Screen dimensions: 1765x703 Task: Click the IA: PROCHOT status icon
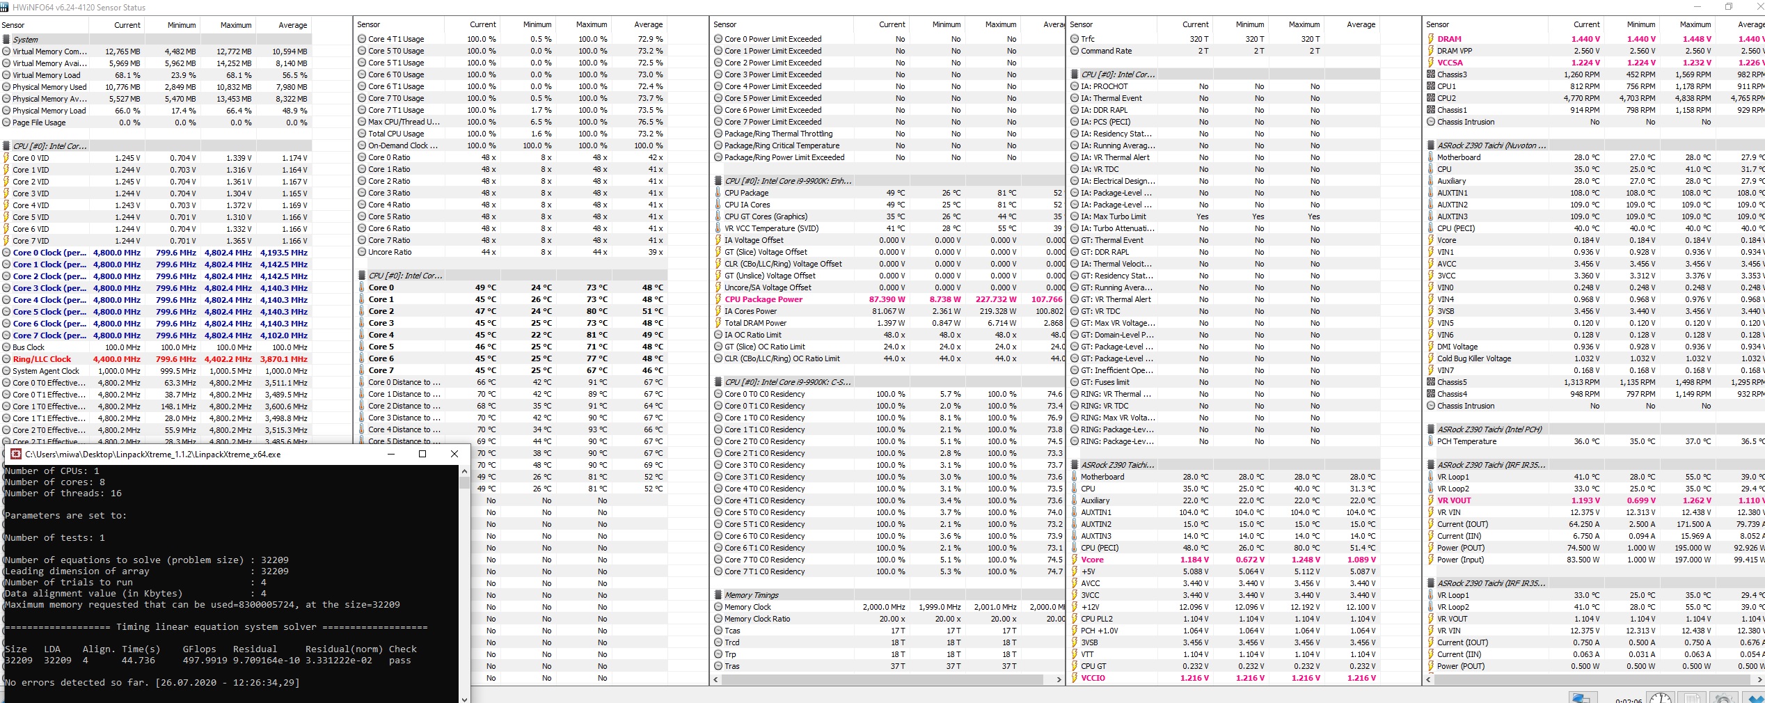tap(1075, 86)
